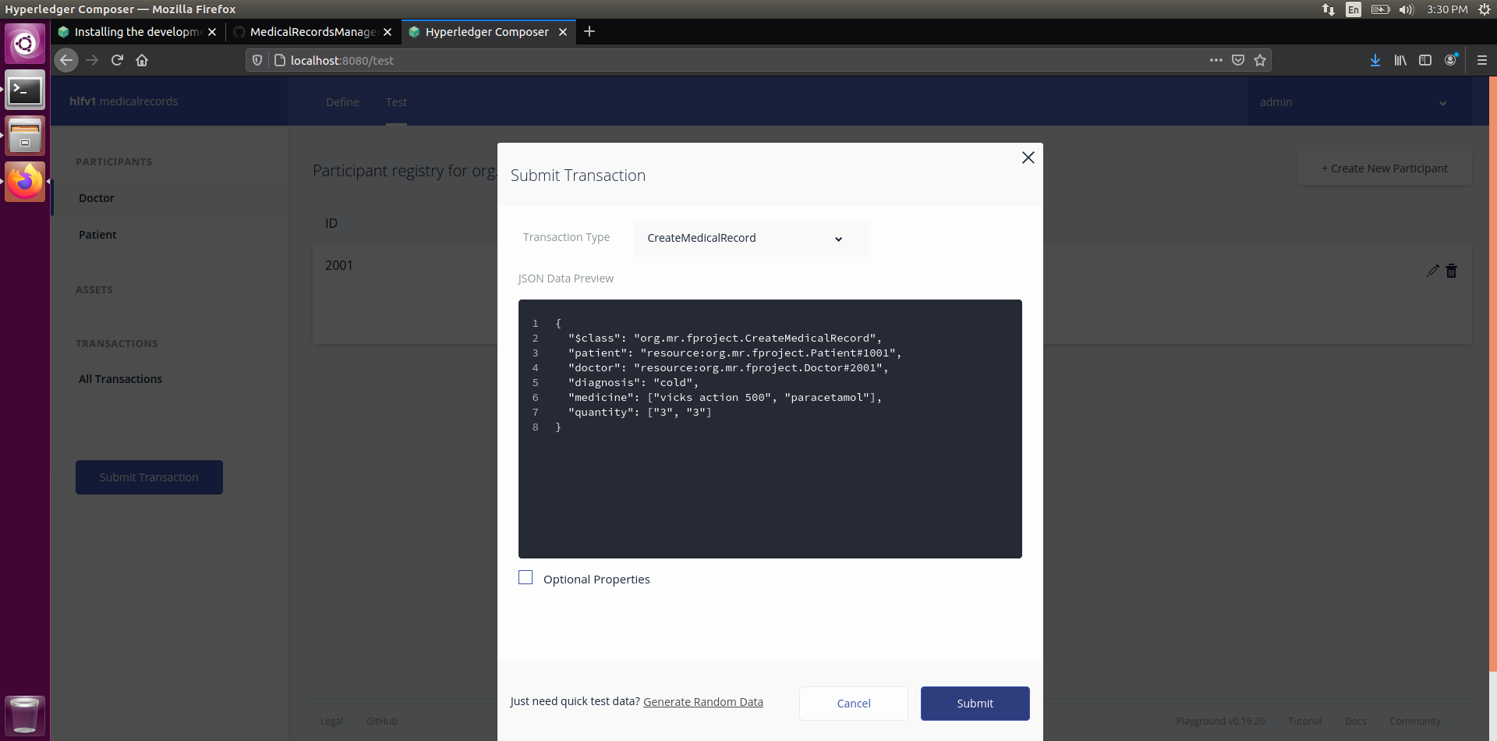Open Terminal from Ubuntu launcher

click(x=25, y=91)
